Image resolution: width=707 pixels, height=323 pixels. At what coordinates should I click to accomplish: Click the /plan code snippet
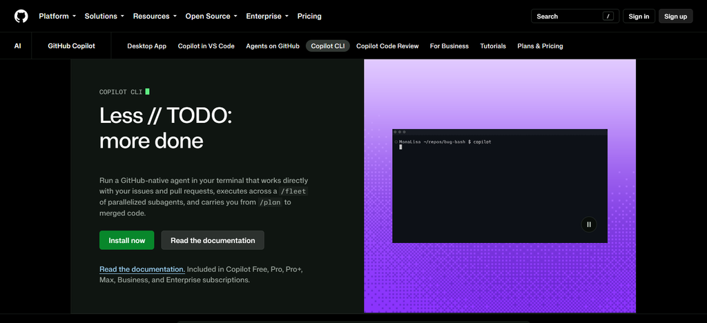coord(270,202)
